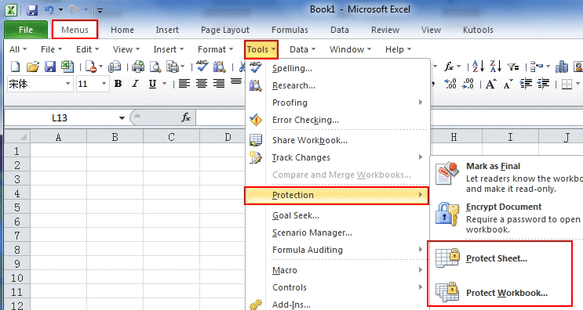
Task: Open the Window classic menu
Action: 350,49
